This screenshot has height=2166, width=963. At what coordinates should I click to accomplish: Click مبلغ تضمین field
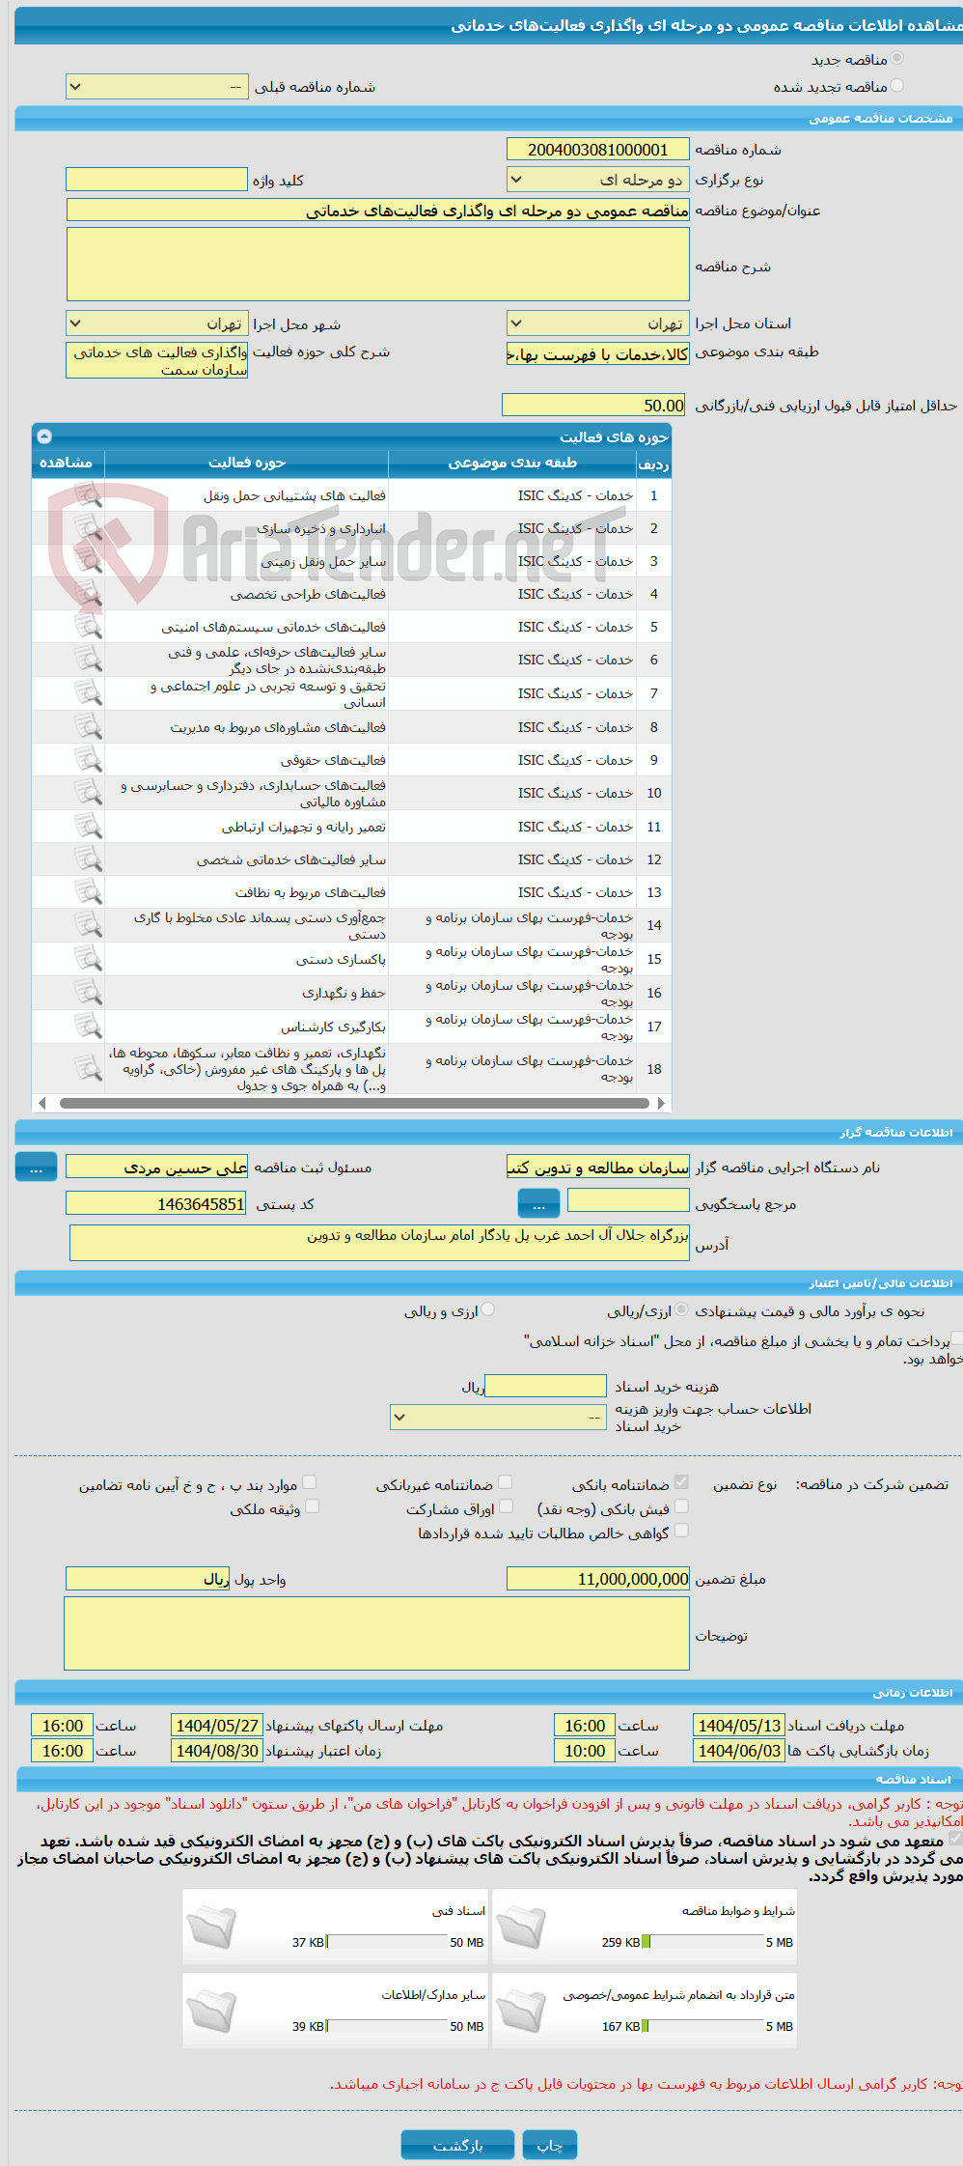598,1579
